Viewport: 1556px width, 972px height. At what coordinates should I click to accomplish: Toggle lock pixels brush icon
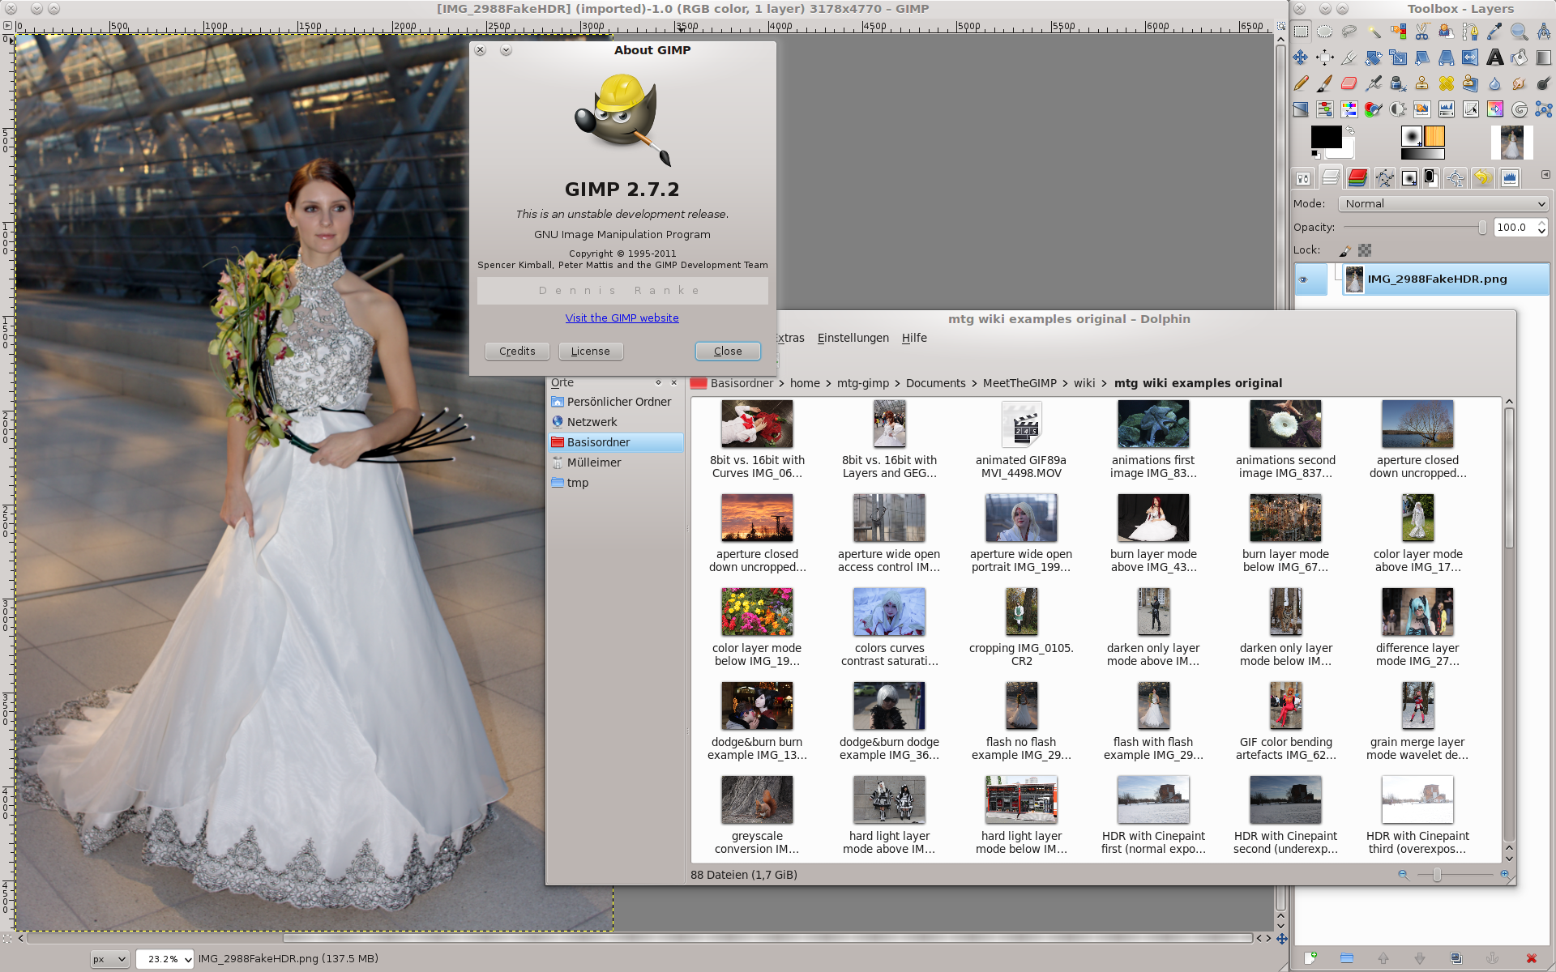[x=1345, y=250]
